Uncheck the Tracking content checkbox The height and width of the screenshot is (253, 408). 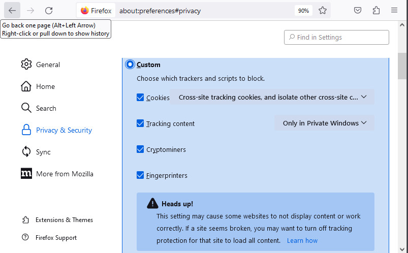140,123
